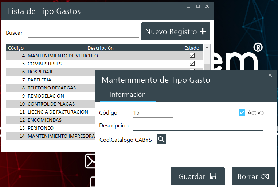Click Borrar button to delete entry

(x=253, y=176)
